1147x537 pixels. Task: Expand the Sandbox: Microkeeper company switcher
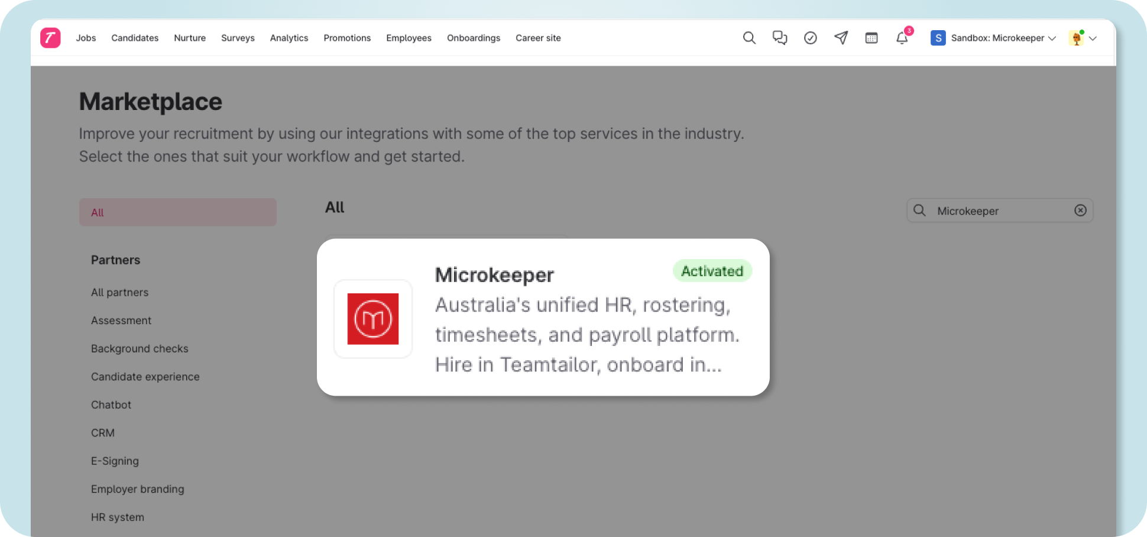(x=993, y=38)
